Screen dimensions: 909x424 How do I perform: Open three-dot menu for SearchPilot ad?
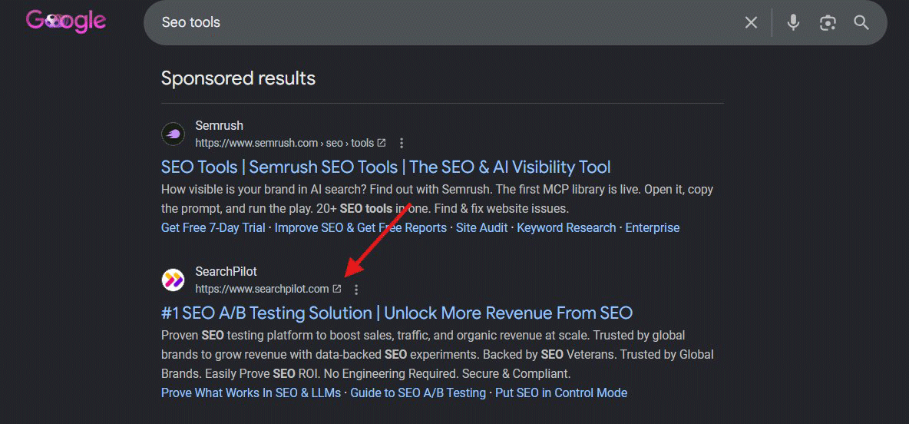(356, 289)
